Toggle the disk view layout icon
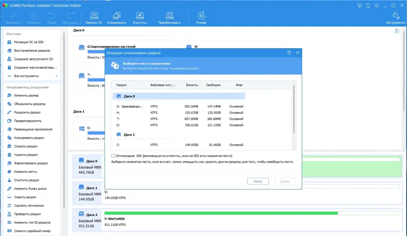This screenshot has height=236, width=407. click(x=397, y=31)
